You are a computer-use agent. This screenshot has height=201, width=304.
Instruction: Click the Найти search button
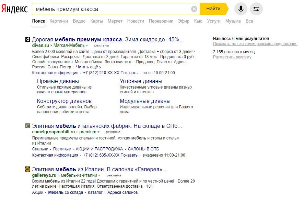[x=213, y=9]
